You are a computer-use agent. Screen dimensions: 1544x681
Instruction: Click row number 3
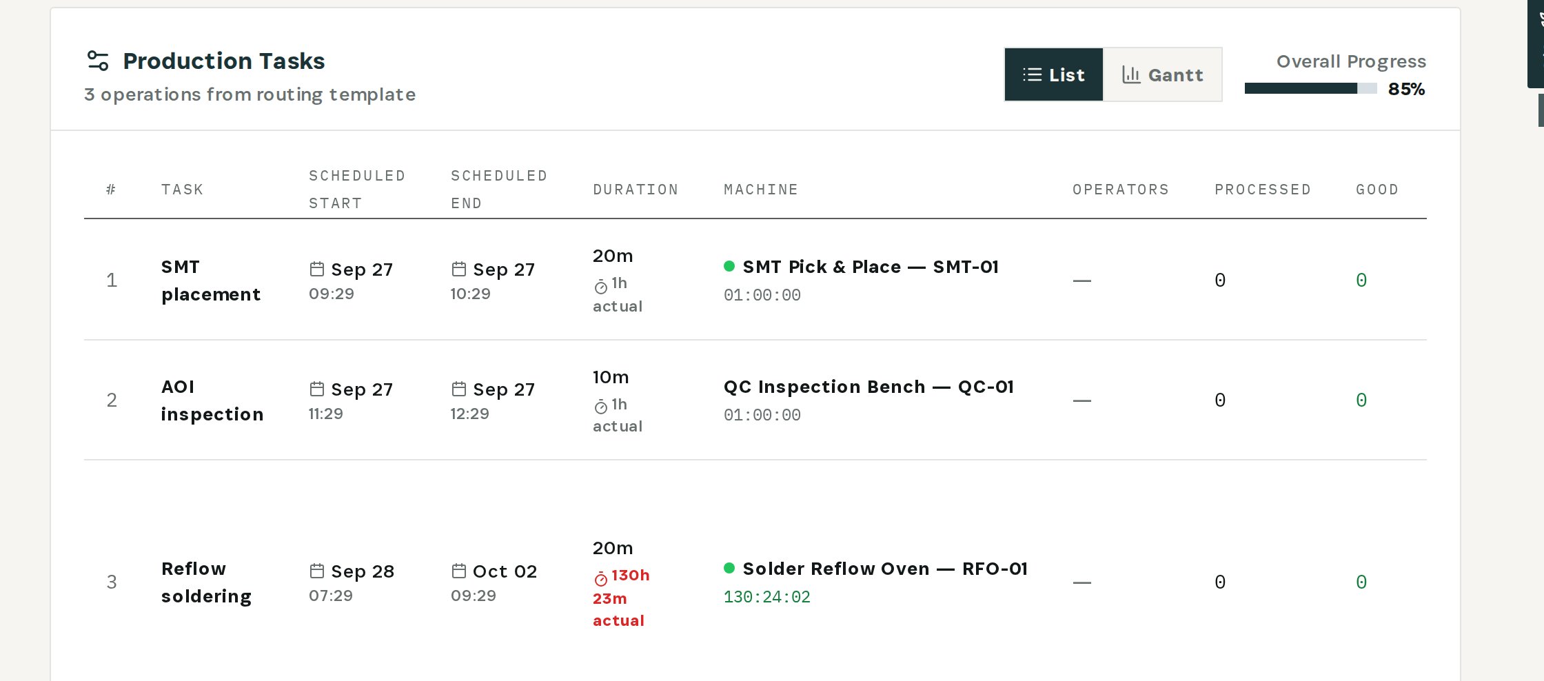pos(112,582)
